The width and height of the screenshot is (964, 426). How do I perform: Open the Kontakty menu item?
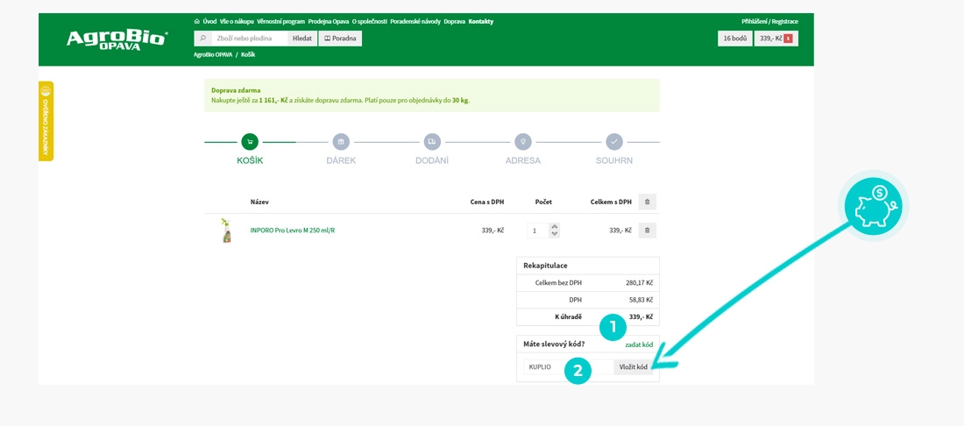(481, 22)
